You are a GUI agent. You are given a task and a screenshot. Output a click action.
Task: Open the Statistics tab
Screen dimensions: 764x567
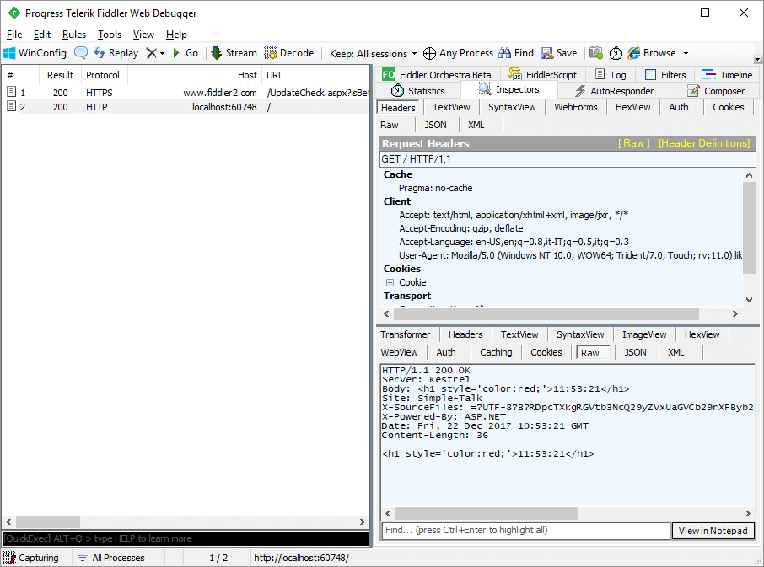[x=418, y=90]
